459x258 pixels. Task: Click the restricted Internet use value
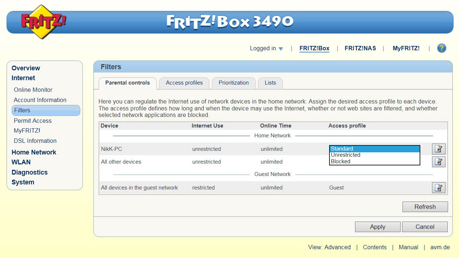point(204,188)
